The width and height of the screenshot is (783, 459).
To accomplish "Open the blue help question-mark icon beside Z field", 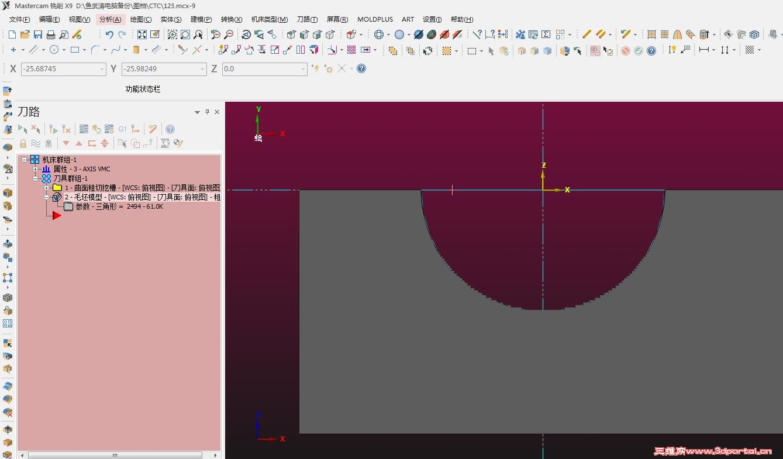I will [361, 68].
